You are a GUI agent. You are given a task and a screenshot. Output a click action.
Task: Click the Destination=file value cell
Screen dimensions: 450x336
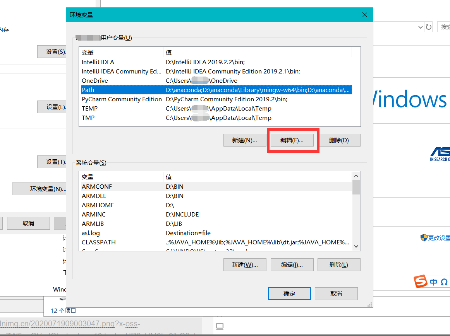(188, 233)
